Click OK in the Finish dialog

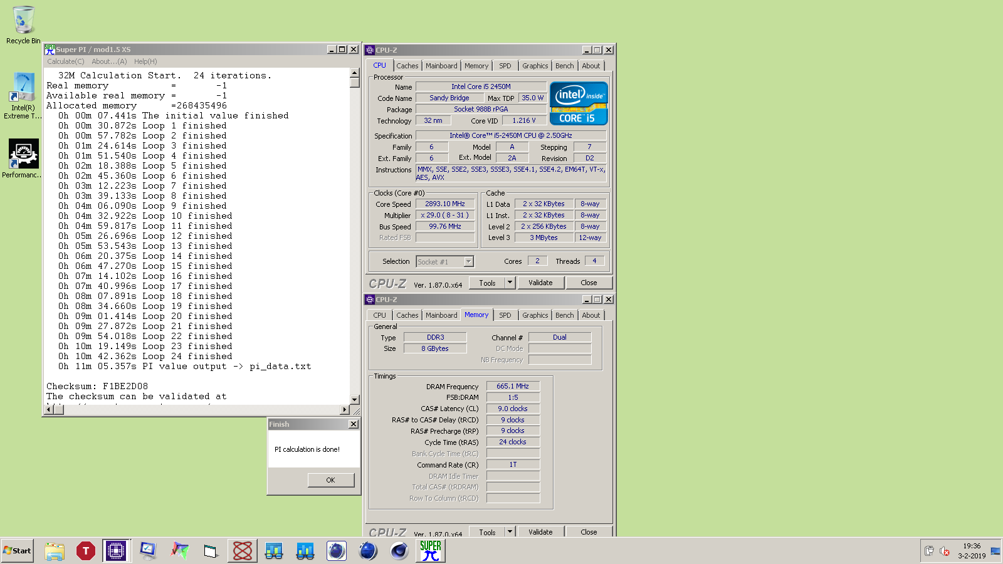click(330, 480)
